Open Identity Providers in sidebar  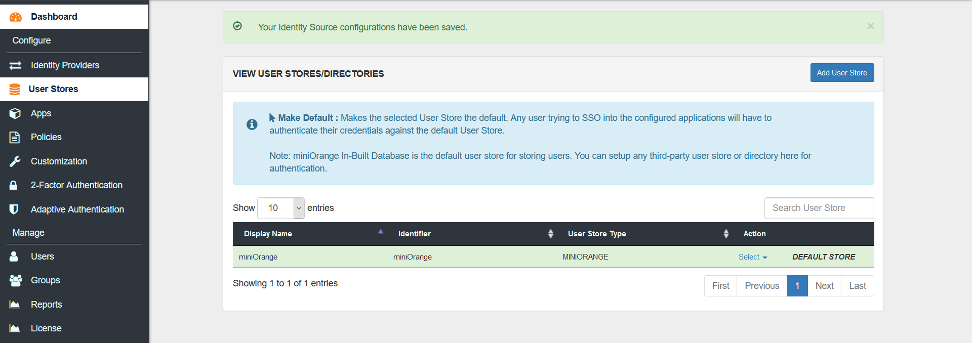click(74, 65)
